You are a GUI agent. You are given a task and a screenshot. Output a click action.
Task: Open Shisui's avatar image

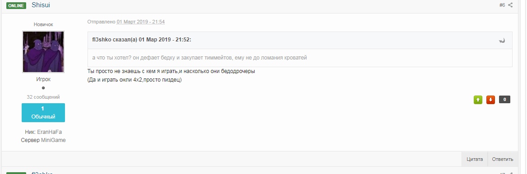[x=43, y=52]
